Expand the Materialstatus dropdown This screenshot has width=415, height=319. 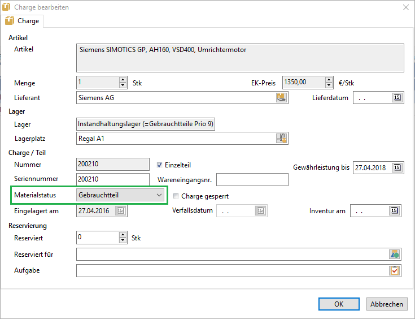click(x=159, y=195)
